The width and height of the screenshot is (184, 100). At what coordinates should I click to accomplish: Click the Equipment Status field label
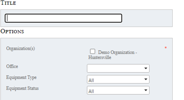point(23,88)
